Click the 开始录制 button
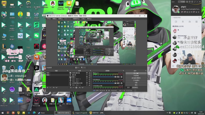The width and height of the screenshot is (205, 115). (136, 76)
